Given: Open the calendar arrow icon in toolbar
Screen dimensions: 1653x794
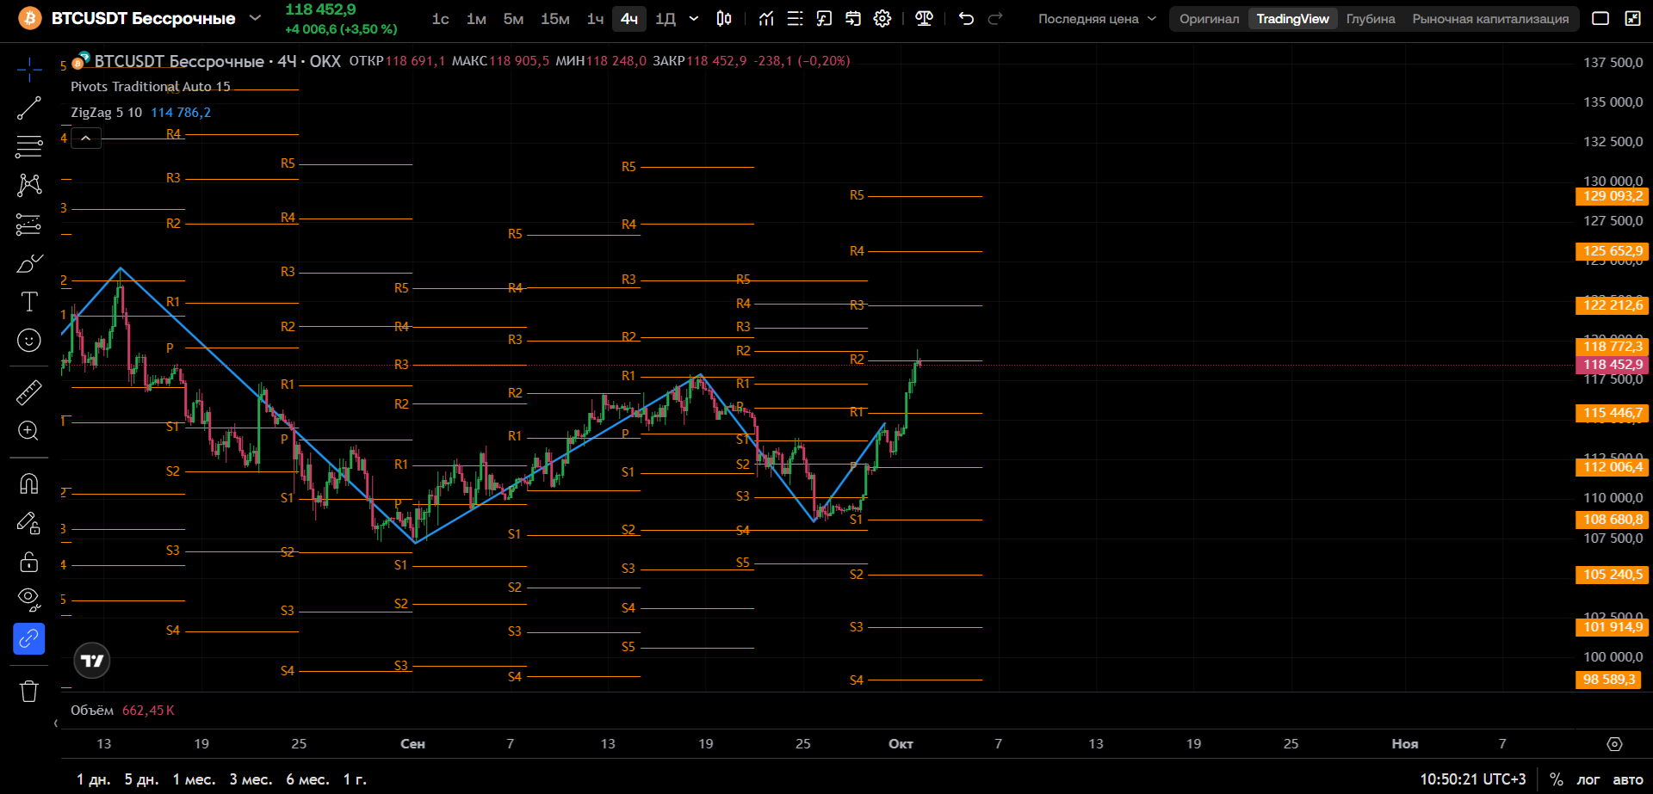Looking at the screenshot, I should coord(853,19).
